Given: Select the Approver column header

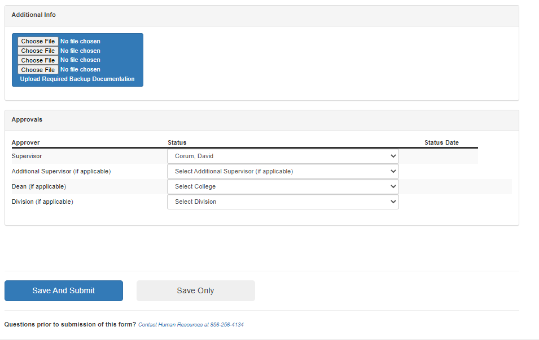Looking at the screenshot, I should 26,143.
